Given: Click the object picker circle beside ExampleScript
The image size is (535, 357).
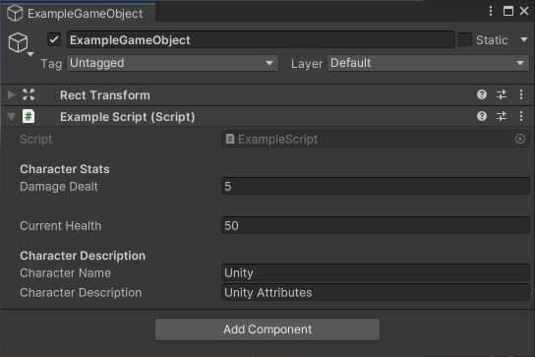Looking at the screenshot, I should pyautogui.click(x=520, y=139).
